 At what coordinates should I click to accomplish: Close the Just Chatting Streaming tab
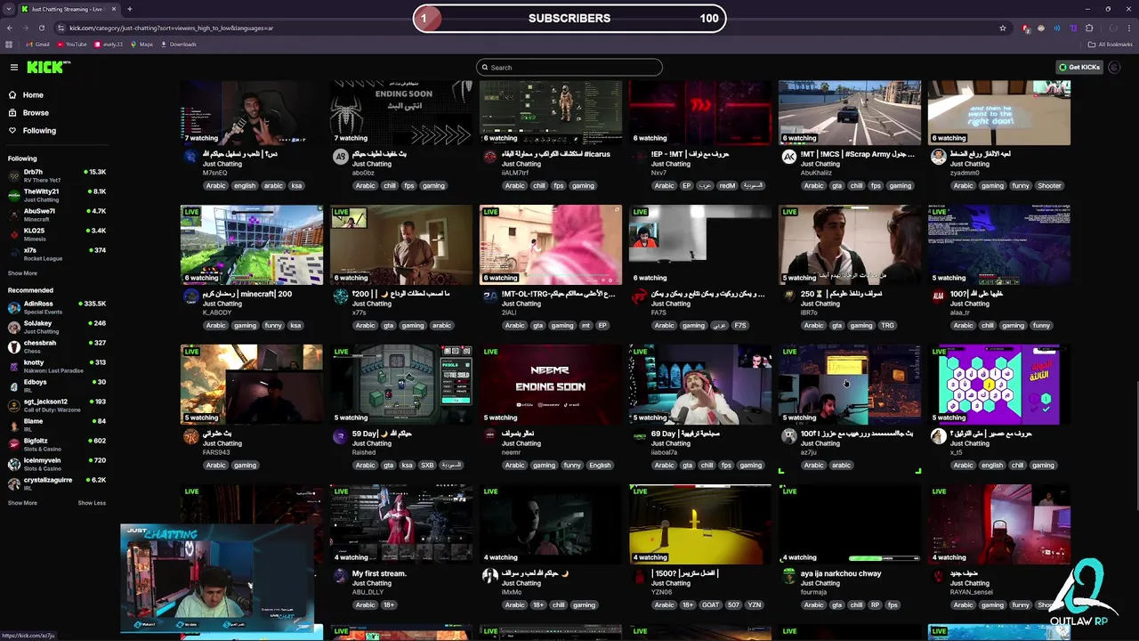[x=114, y=9]
